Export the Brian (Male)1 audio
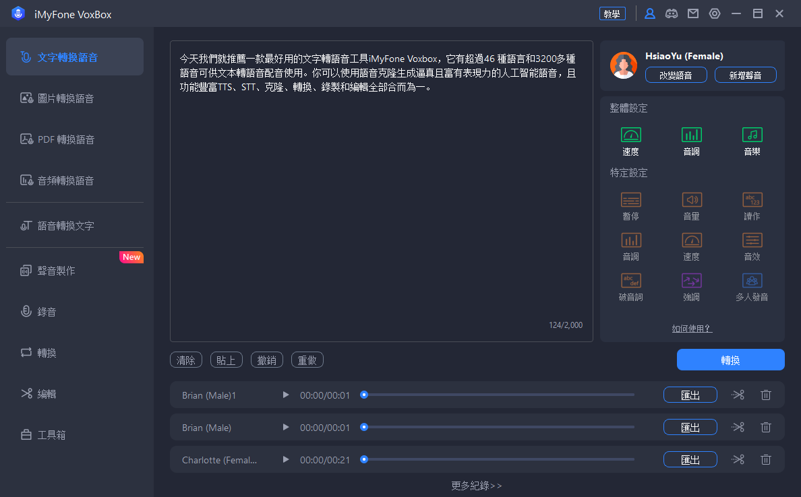The height and width of the screenshot is (497, 801). click(x=690, y=395)
